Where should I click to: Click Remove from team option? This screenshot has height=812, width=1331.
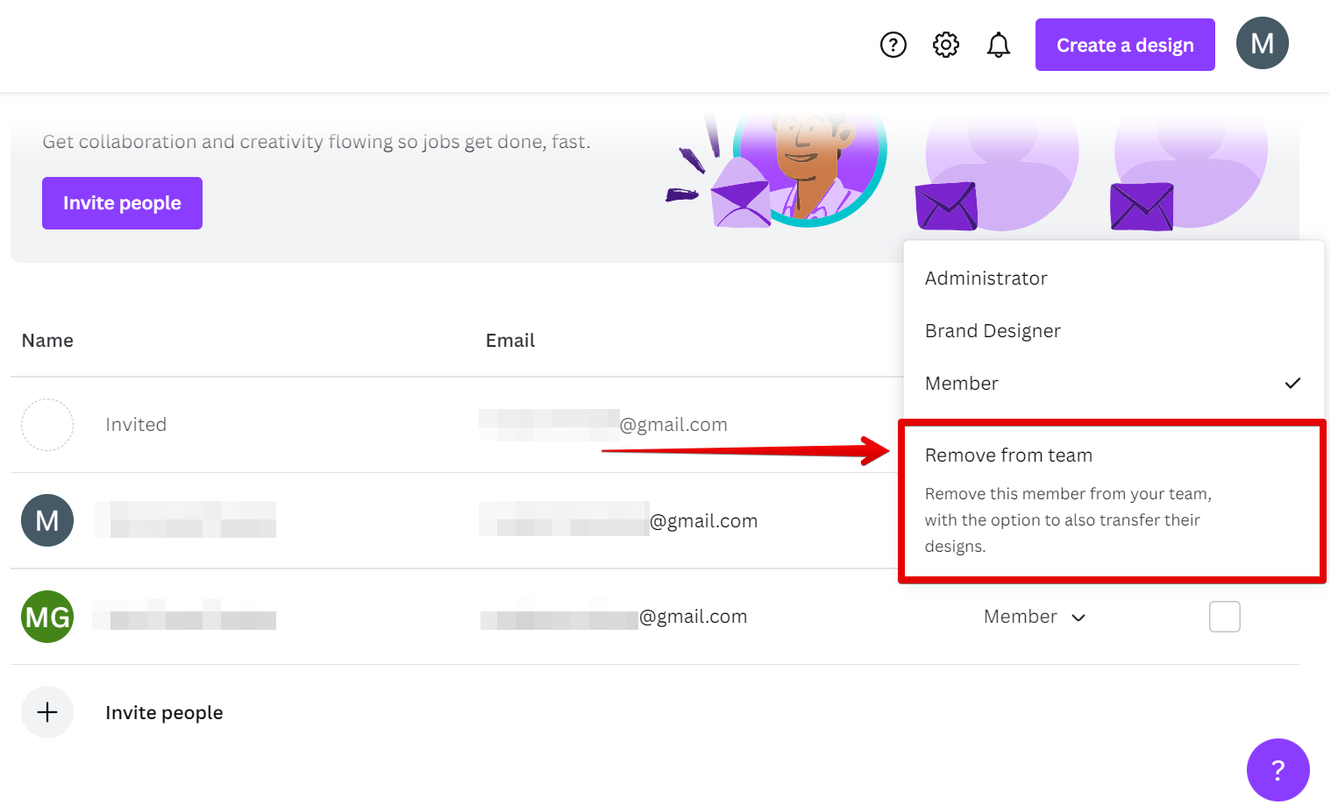[1008, 455]
